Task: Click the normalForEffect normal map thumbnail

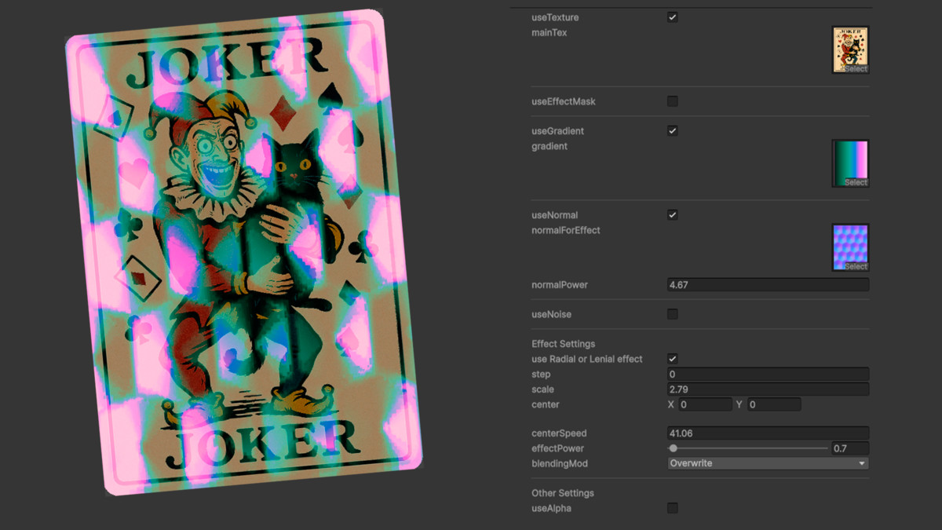Action: tap(850, 247)
